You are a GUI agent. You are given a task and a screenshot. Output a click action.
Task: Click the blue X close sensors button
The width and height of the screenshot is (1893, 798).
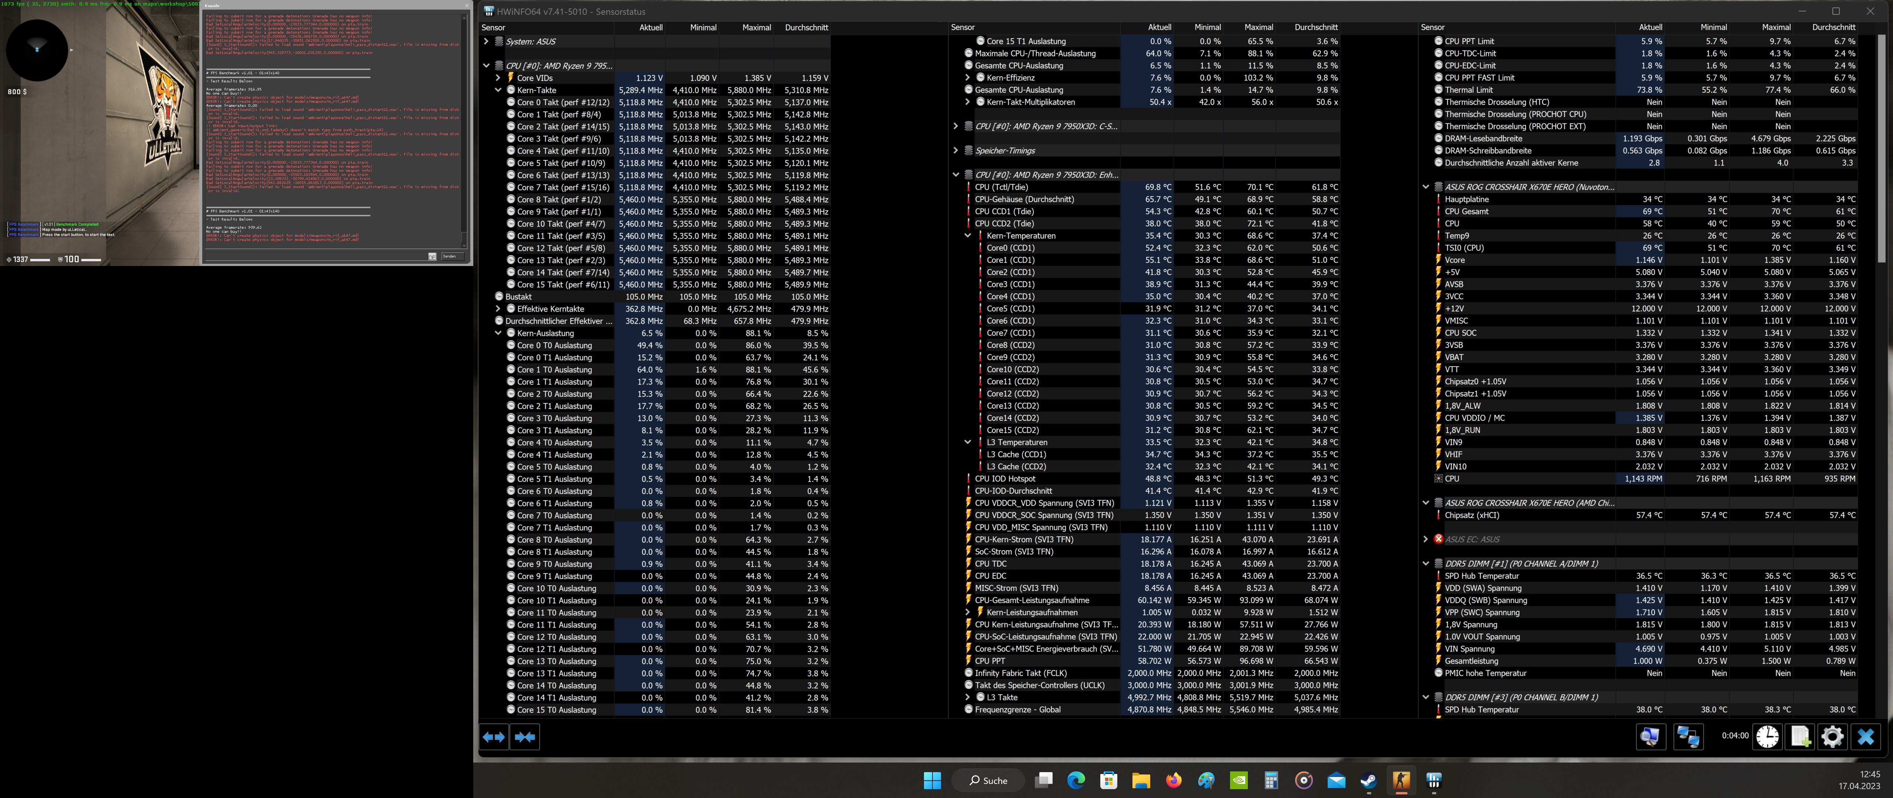pos(1865,736)
